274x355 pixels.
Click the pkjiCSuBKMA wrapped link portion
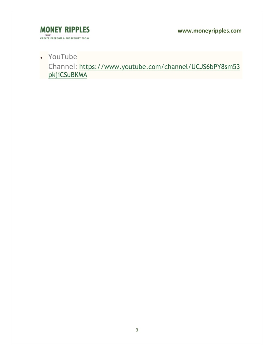pyautogui.click(x=68, y=75)
